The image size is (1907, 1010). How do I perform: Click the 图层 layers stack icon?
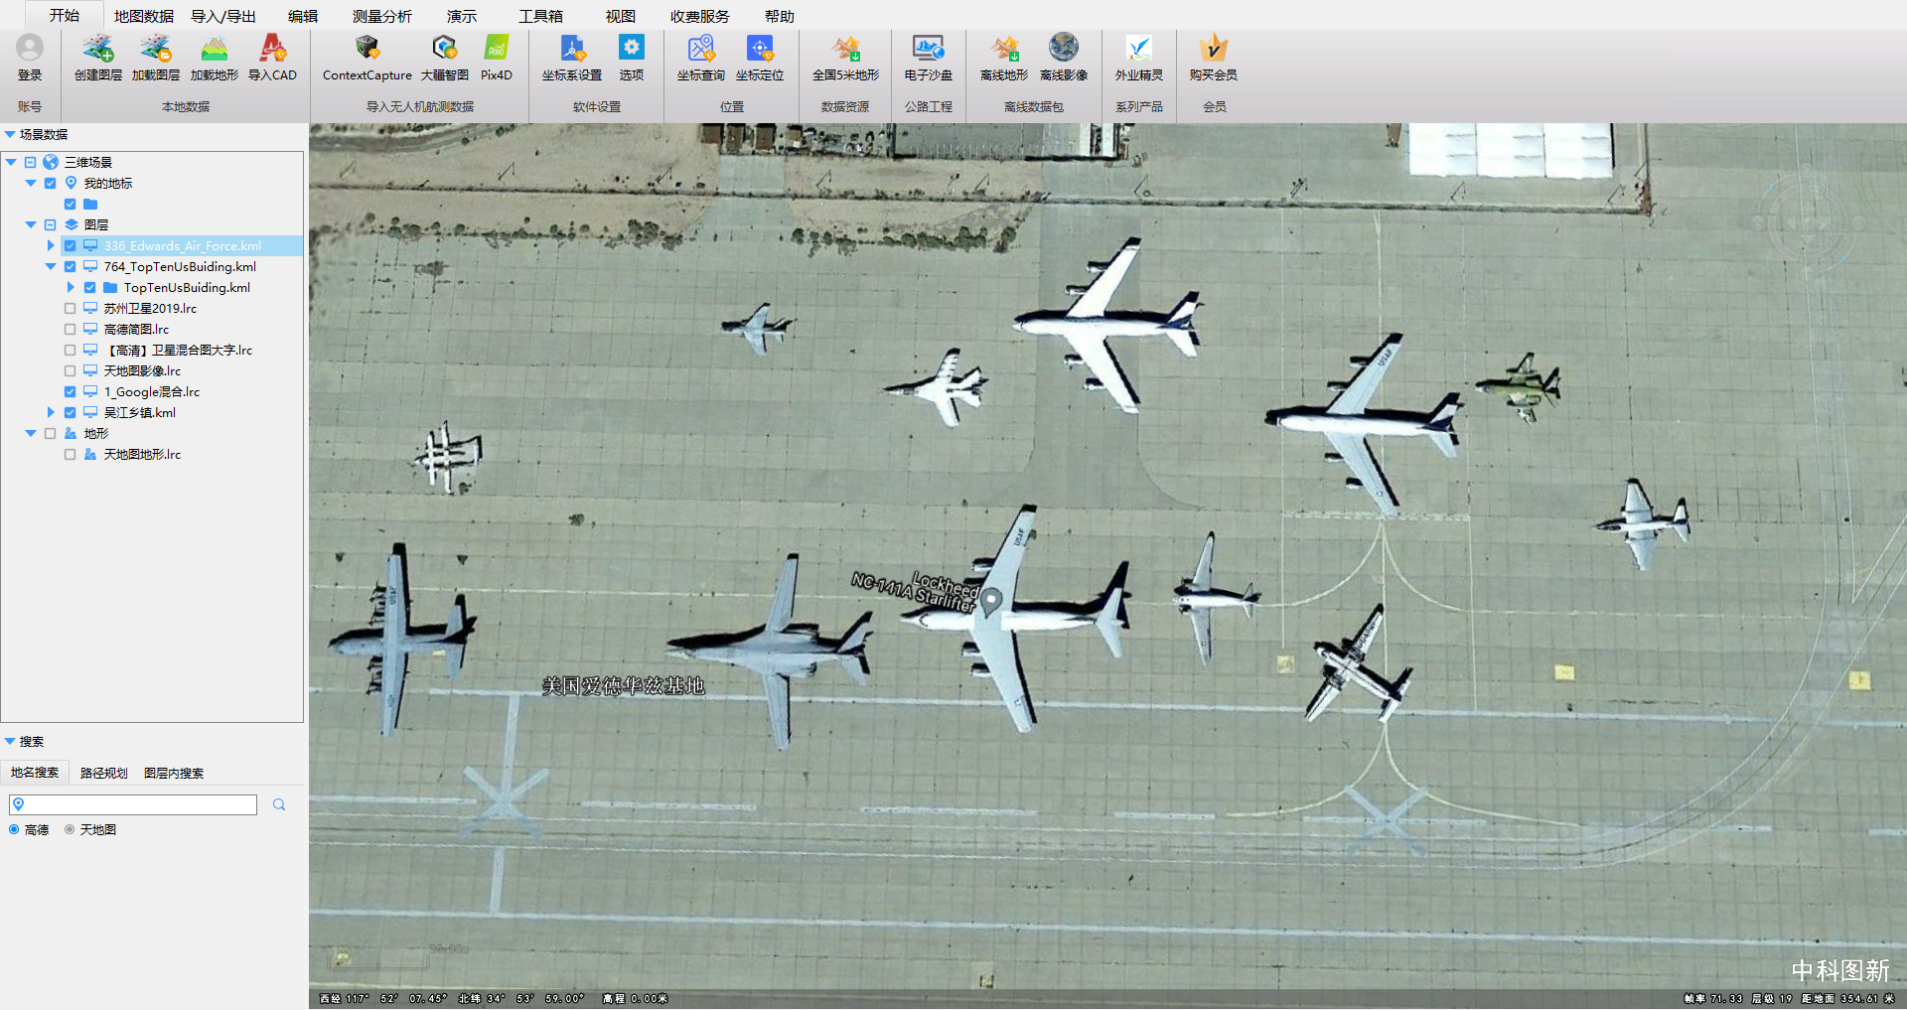click(x=71, y=224)
